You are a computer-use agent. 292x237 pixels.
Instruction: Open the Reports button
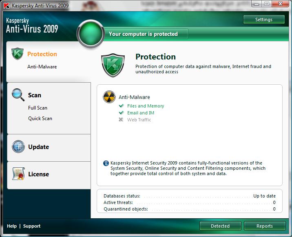[x=264, y=226]
